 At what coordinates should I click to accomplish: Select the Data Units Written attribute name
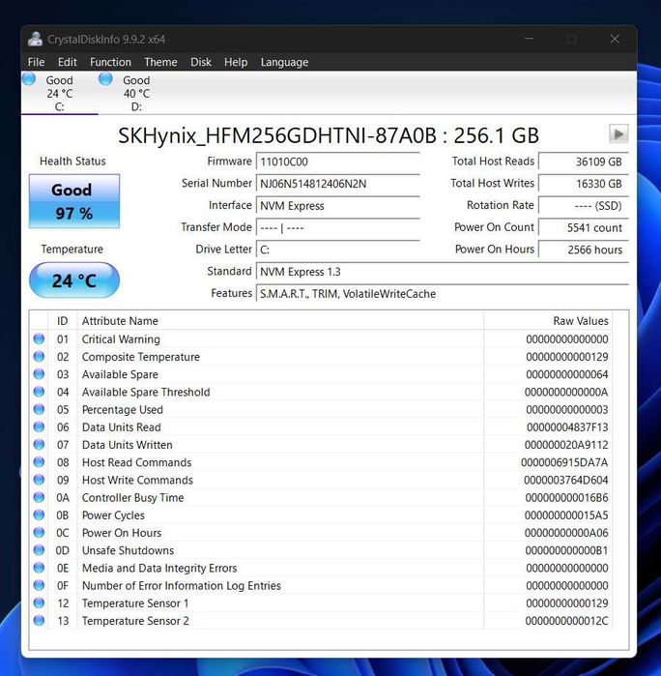tap(128, 445)
